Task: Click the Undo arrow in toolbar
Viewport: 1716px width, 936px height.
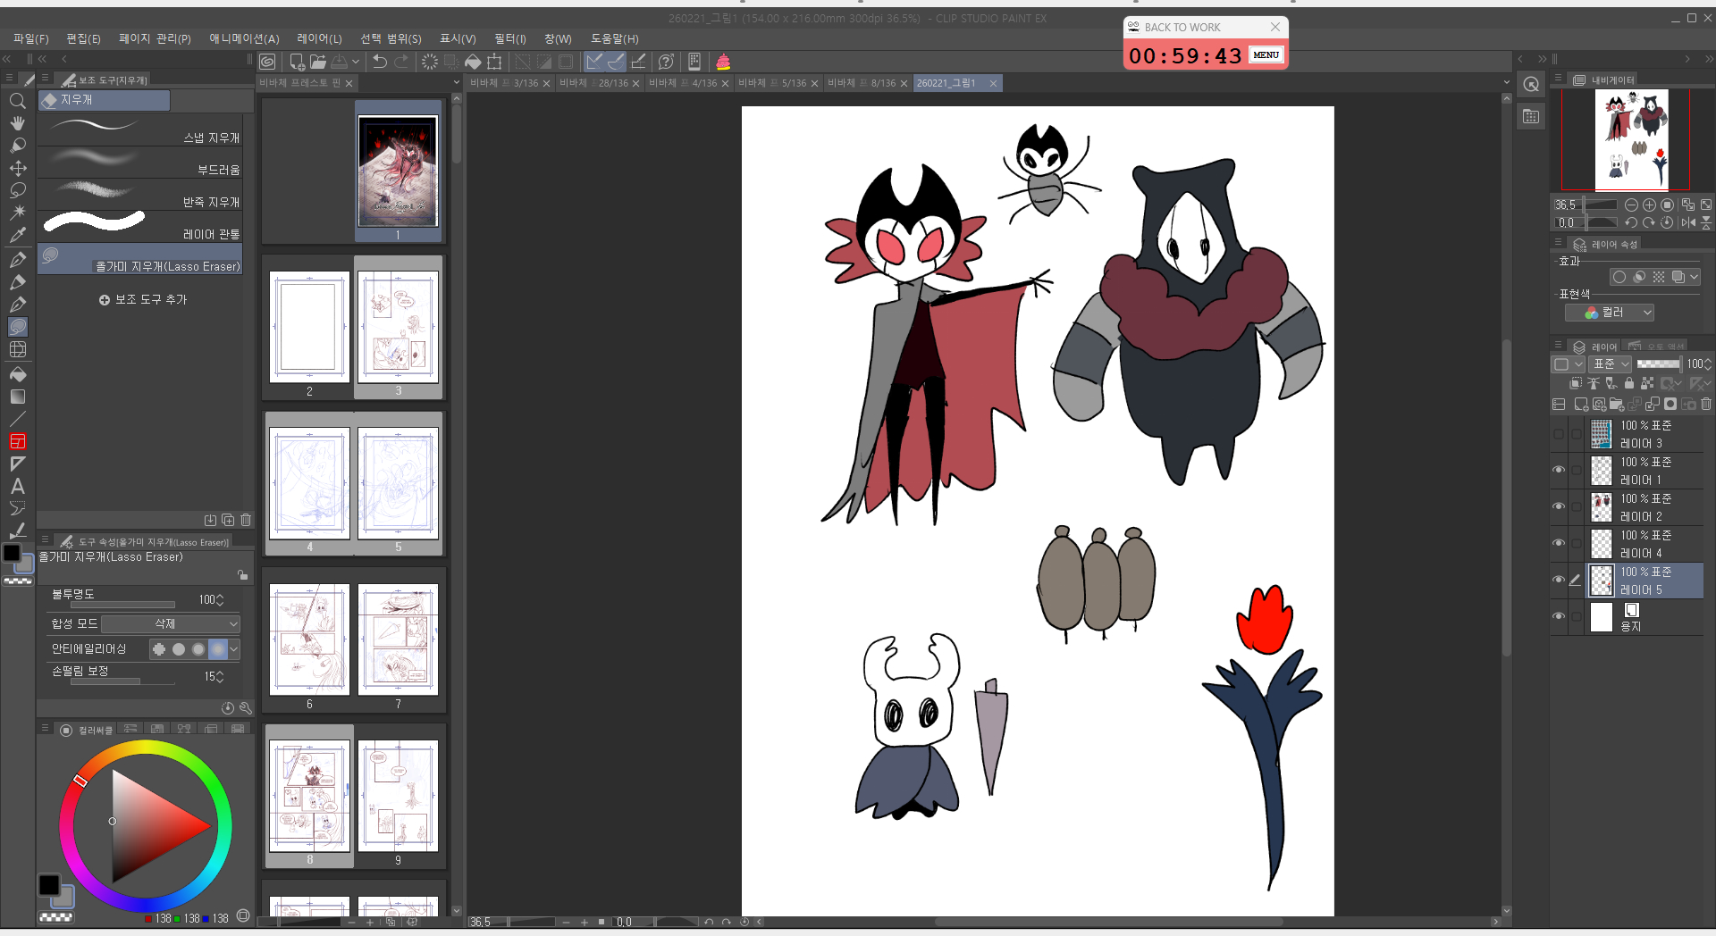Action: pos(380,62)
